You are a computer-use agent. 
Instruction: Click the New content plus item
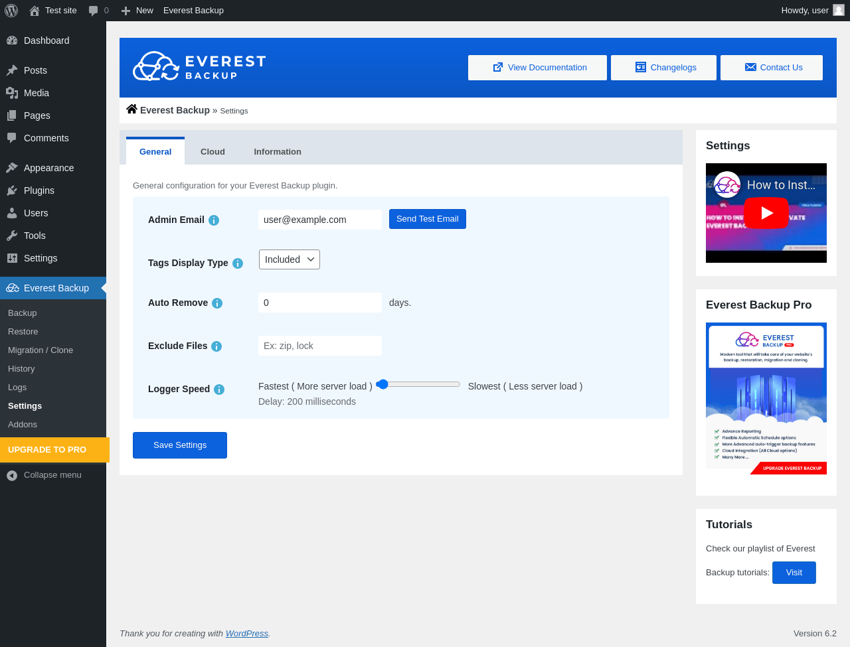[x=137, y=11]
